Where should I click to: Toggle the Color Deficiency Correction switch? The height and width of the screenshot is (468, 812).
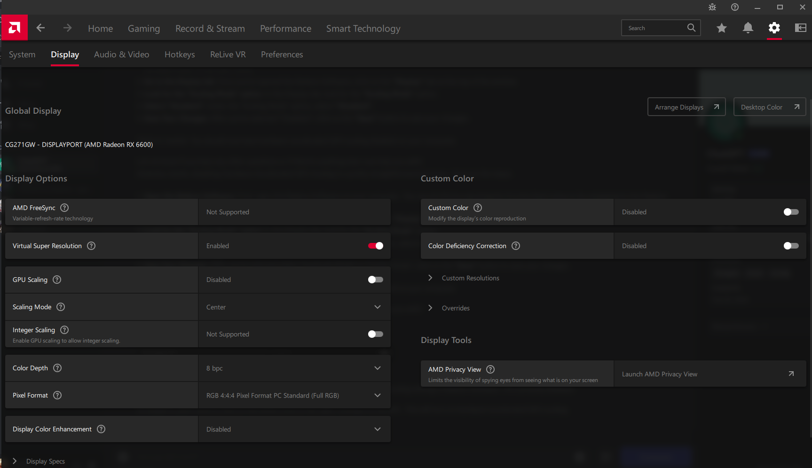(791, 246)
